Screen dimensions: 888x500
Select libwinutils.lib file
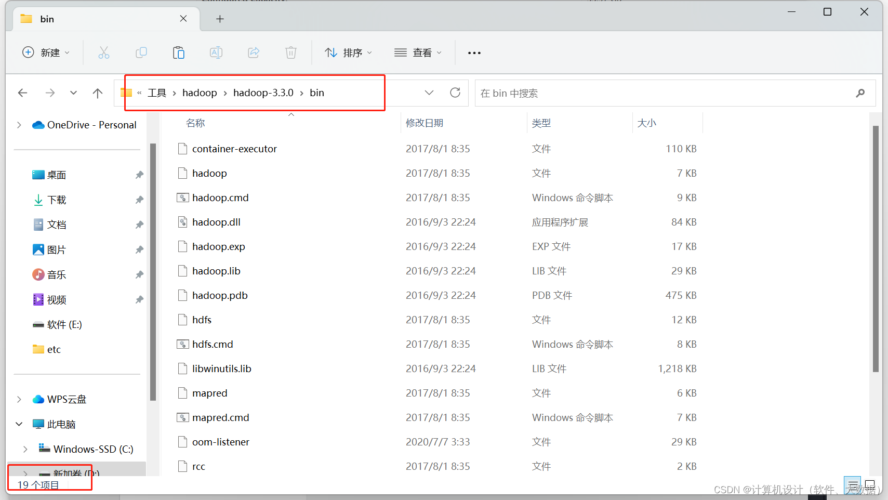[221, 369]
